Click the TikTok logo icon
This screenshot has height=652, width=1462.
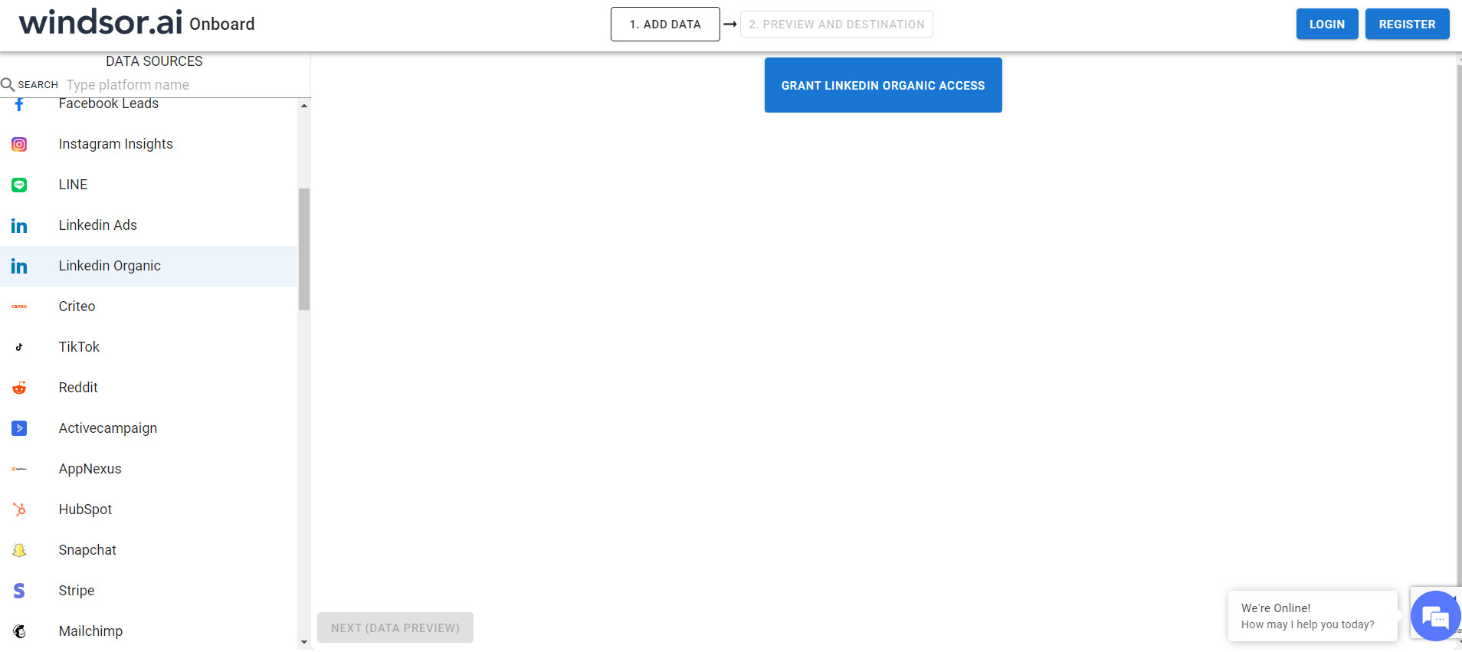click(x=19, y=347)
